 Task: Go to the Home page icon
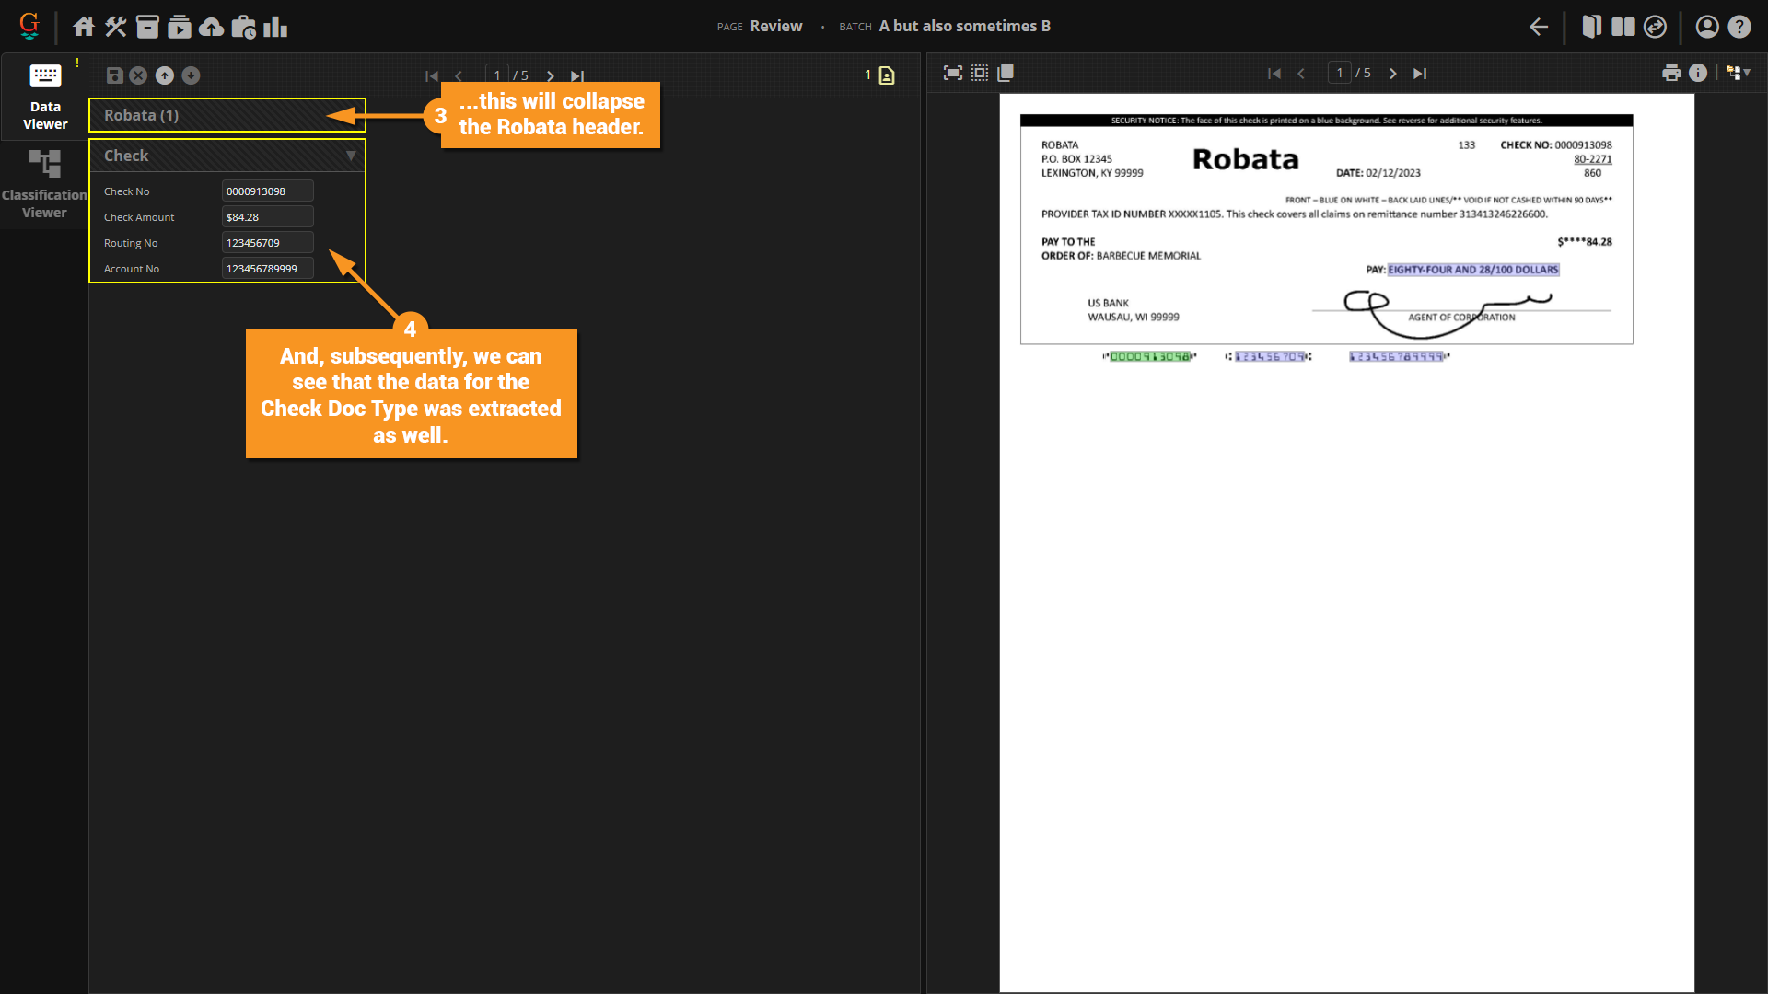point(84,27)
